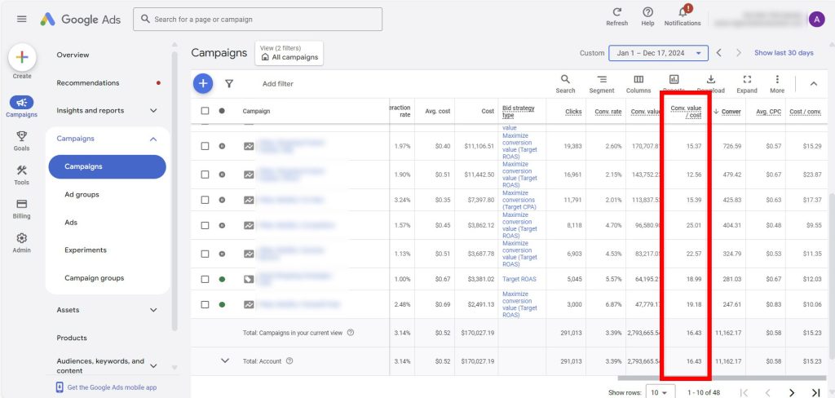The height and width of the screenshot is (398, 835).
Task: Sort by the Clicks column header
Action: click(x=573, y=112)
